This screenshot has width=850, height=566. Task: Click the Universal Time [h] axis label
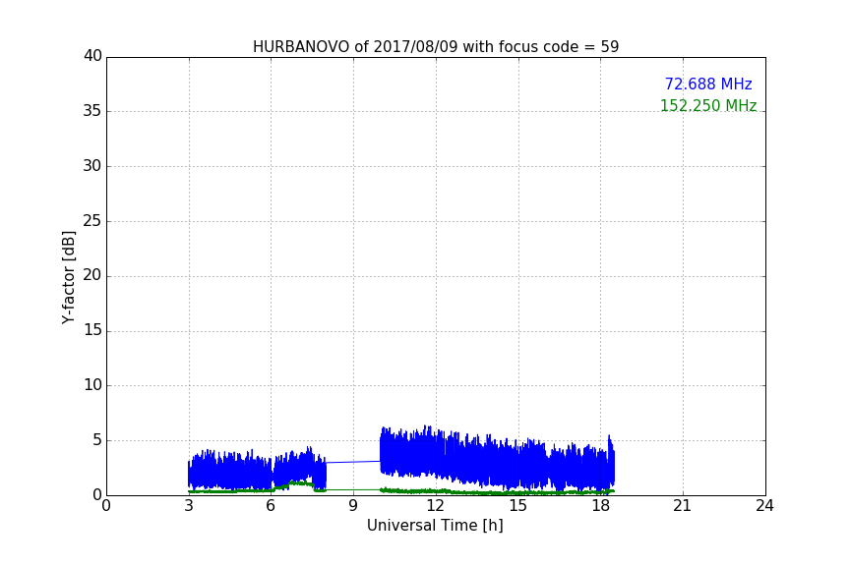coord(435,526)
